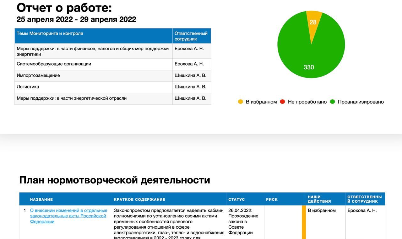Screen dimensions: 402x239
Task: Click the РИСК column header
Action: tap(272, 199)
